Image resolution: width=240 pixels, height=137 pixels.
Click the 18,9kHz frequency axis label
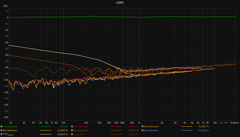pyautogui.click(x=234, y=123)
